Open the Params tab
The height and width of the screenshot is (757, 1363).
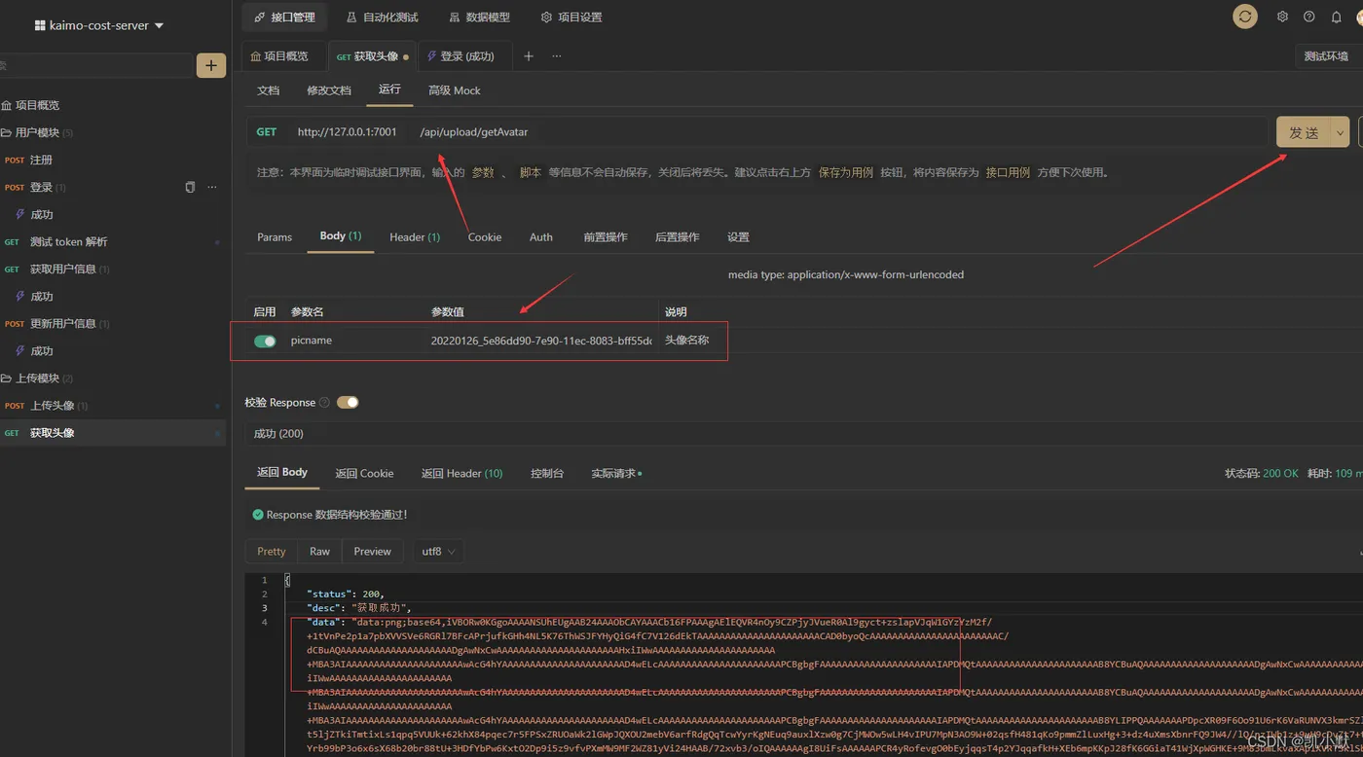click(x=275, y=237)
